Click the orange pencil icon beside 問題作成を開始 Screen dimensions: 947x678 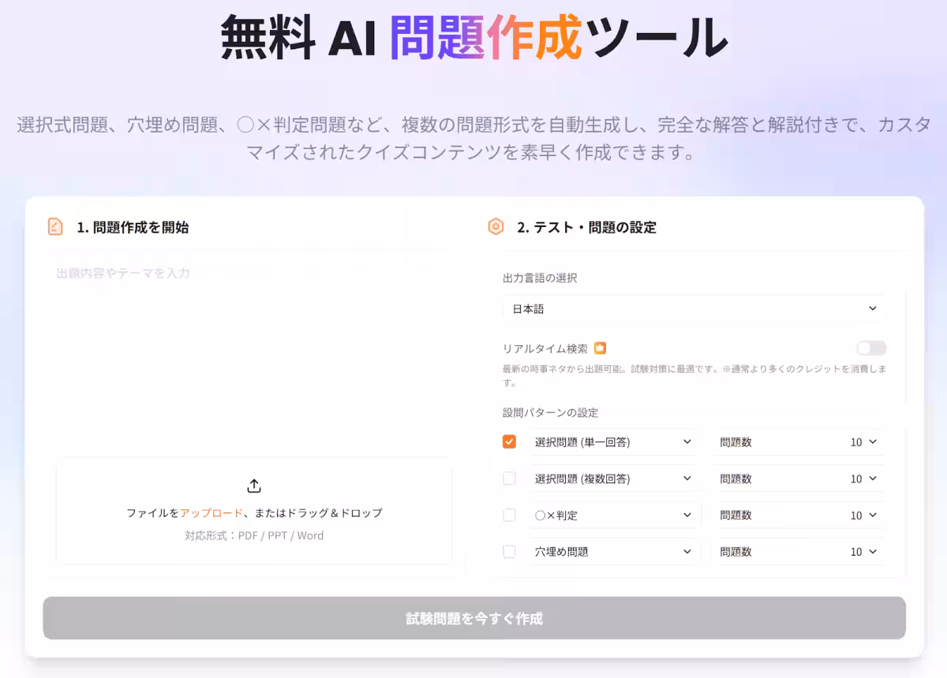[54, 226]
